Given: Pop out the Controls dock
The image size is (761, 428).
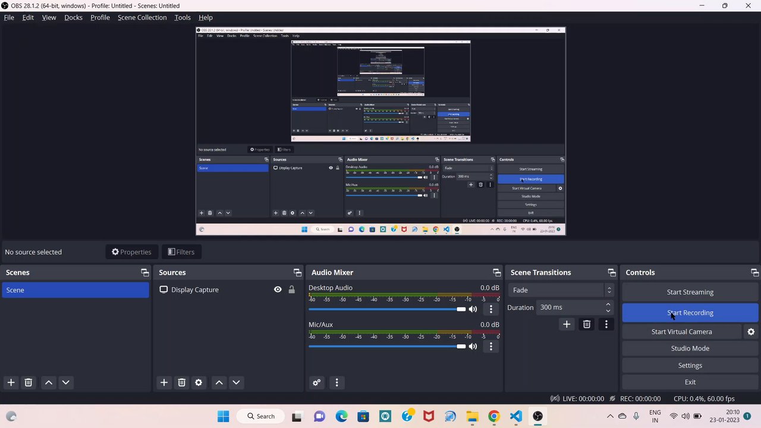Looking at the screenshot, I should click(754, 272).
